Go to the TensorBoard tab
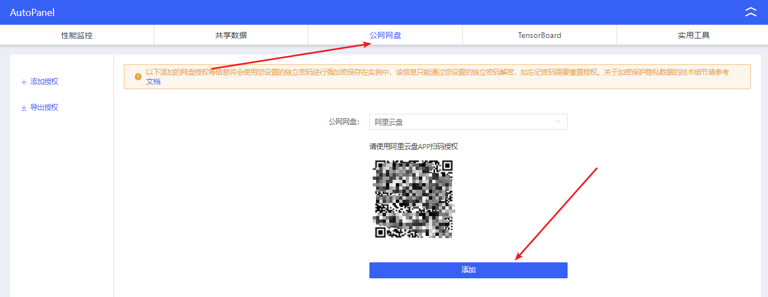Screen dimensions: 768x297 (540, 35)
